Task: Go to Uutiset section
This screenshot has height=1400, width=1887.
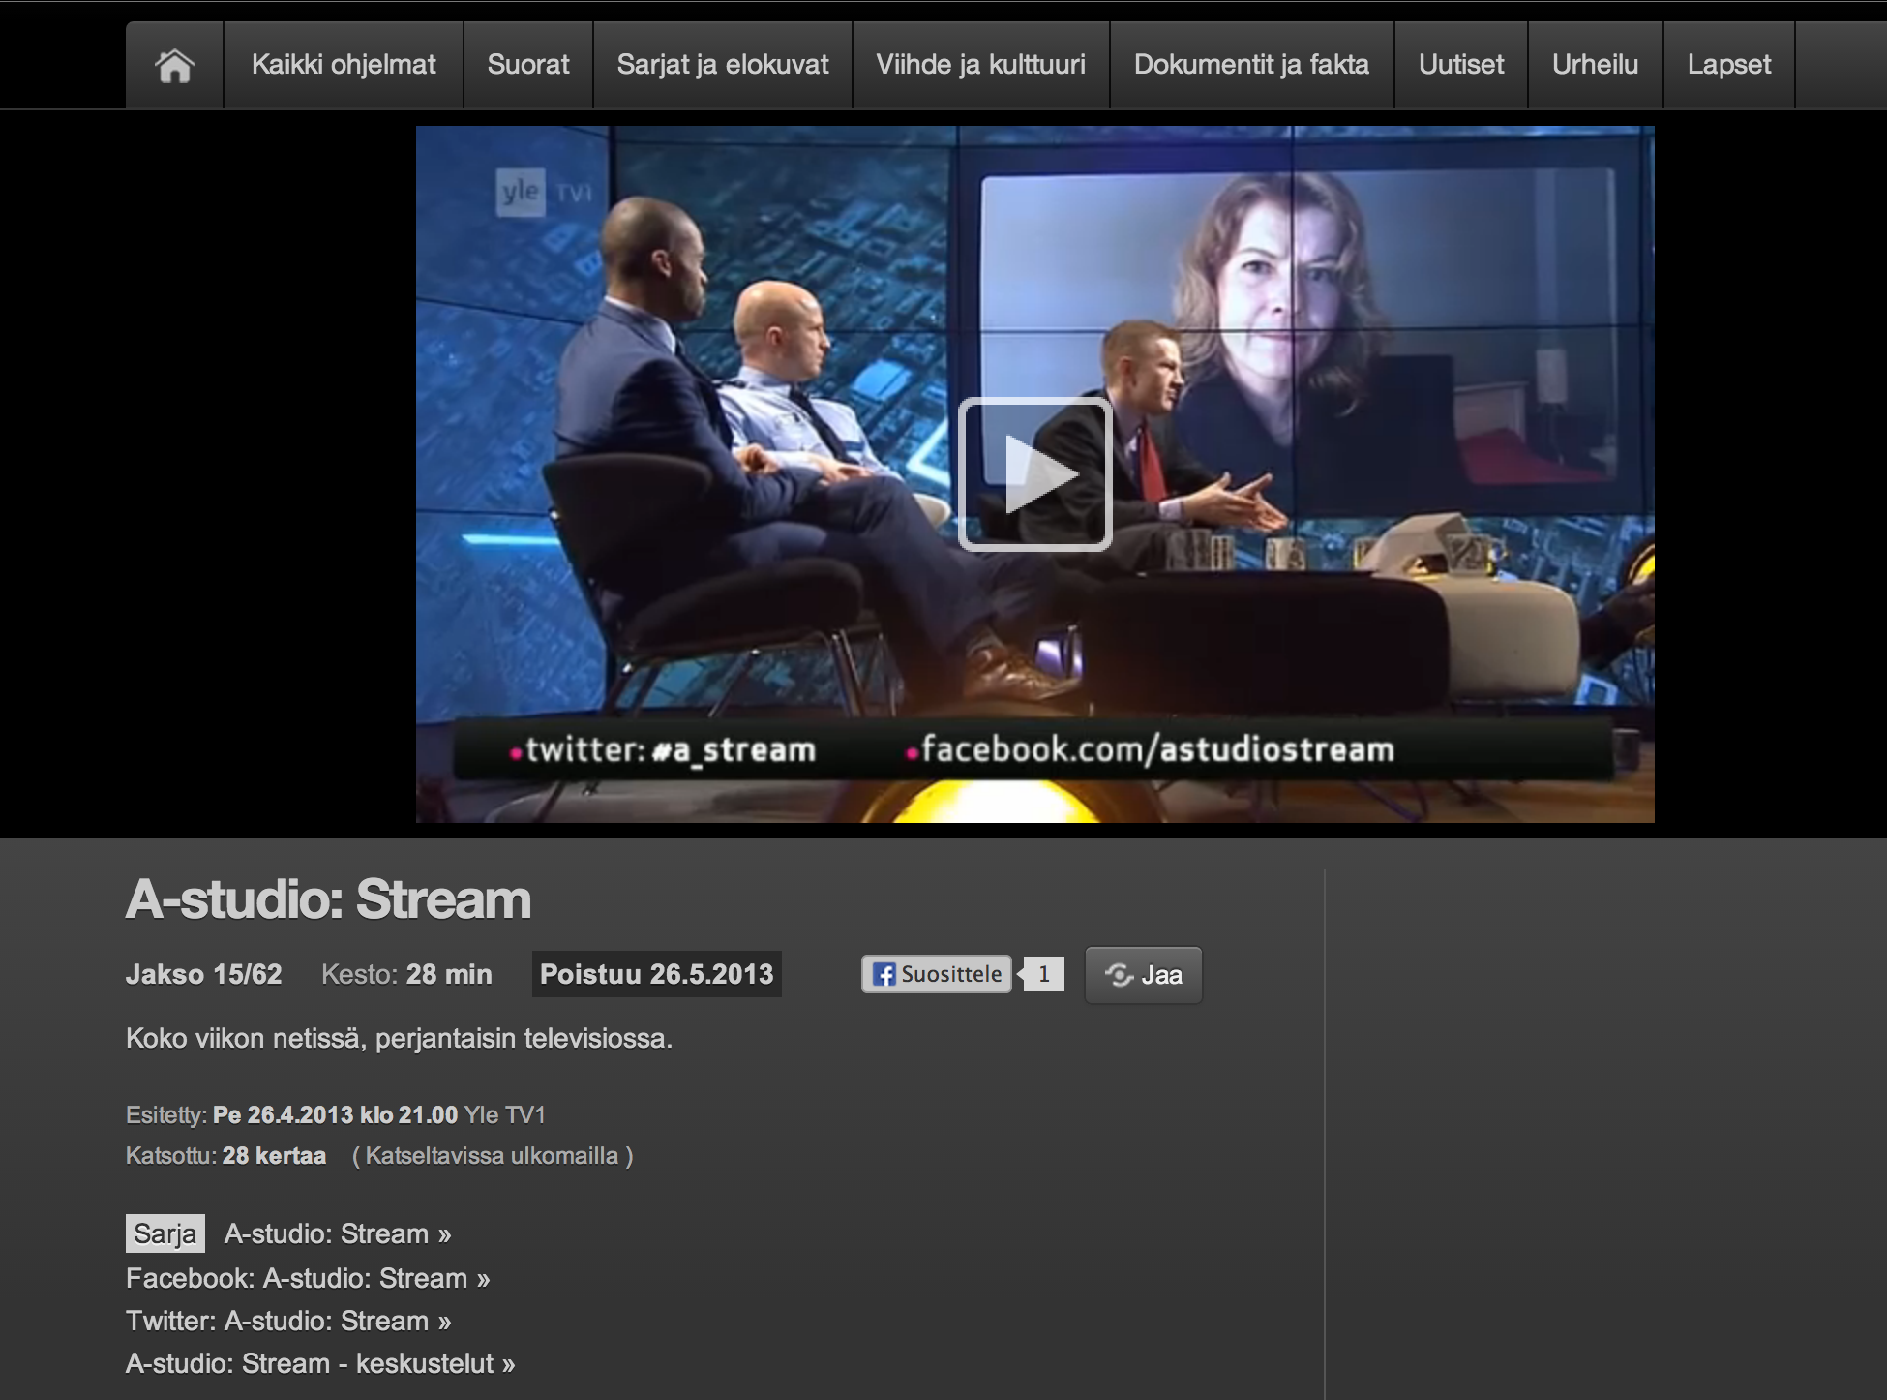Action: click(1461, 65)
